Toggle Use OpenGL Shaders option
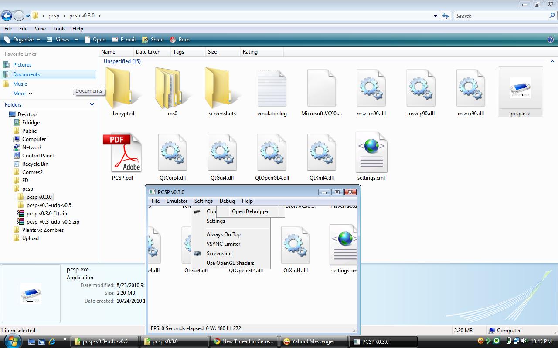 (x=230, y=263)
